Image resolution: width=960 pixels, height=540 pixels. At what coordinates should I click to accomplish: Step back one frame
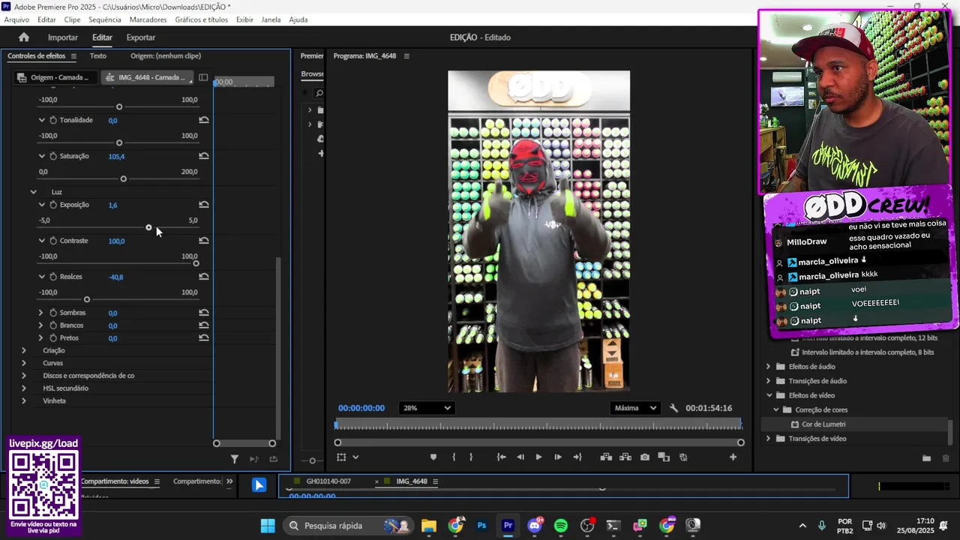tap(520, 457)
